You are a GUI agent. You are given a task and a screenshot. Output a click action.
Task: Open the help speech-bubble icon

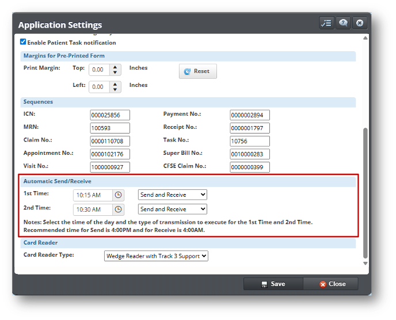pyautogui.click(x=343, y=23)
